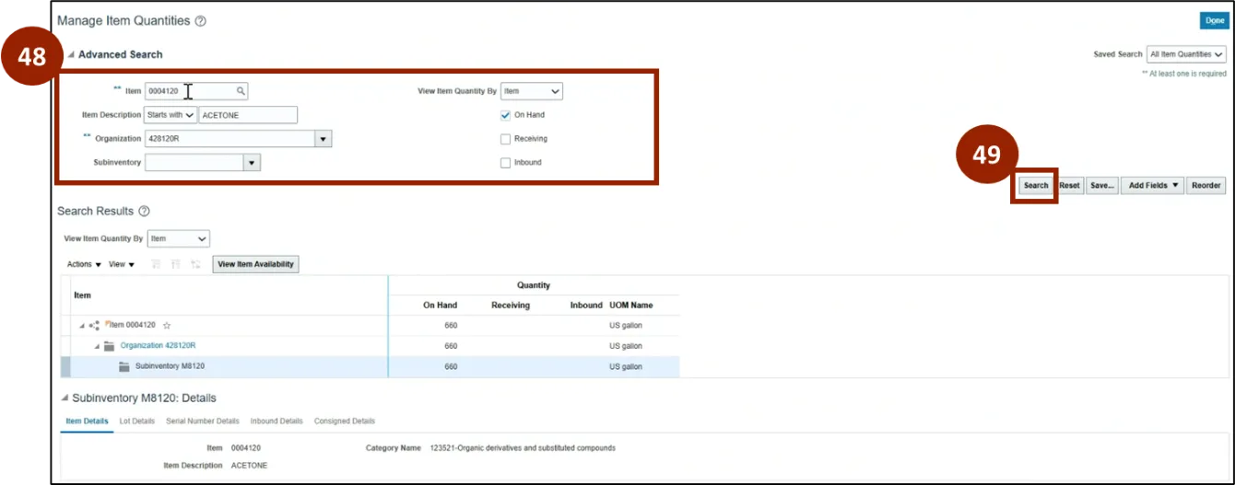Image resolution: width=1235 pixels, height=485 pixels.
Task: Click the folder icon for Subinventory M8120
Action: point(124,366)
